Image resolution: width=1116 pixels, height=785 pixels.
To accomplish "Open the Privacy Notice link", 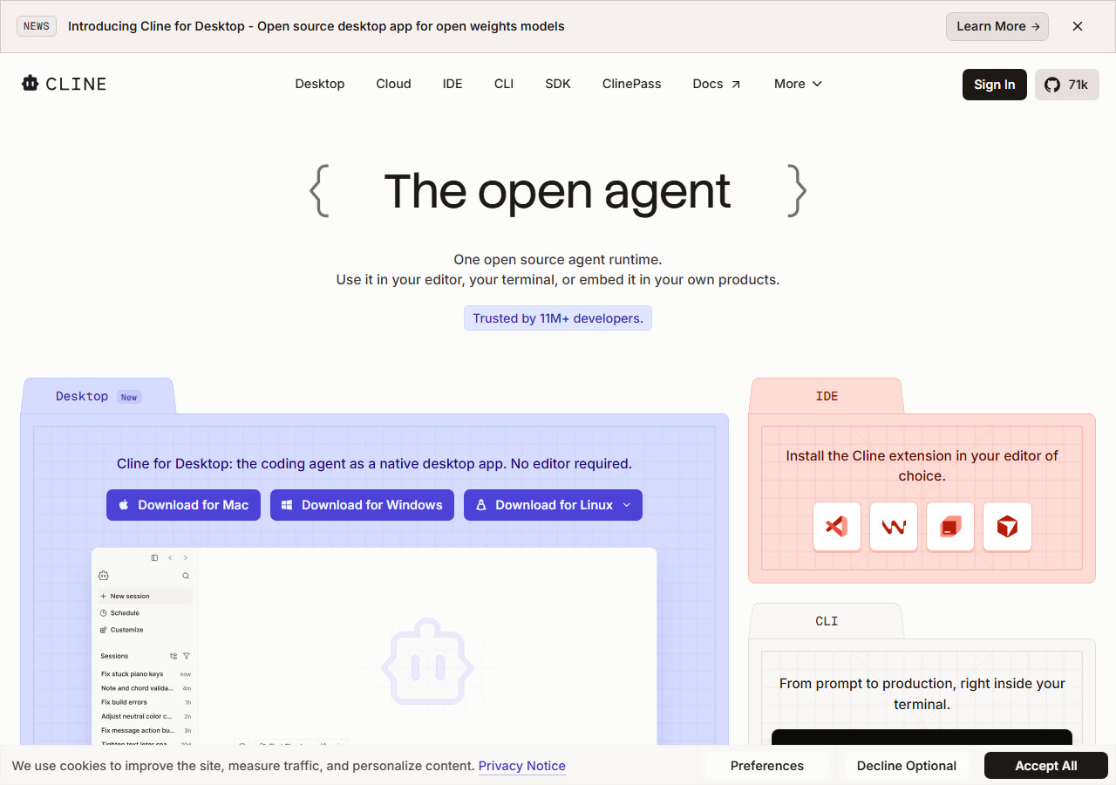I will [522, 766].
